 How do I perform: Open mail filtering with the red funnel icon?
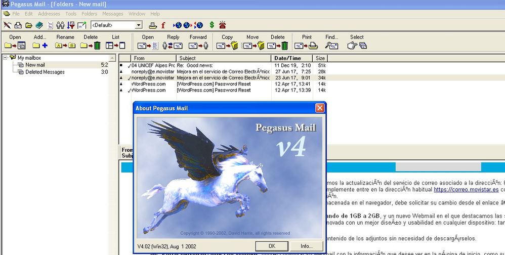click(x=71, y=25)
